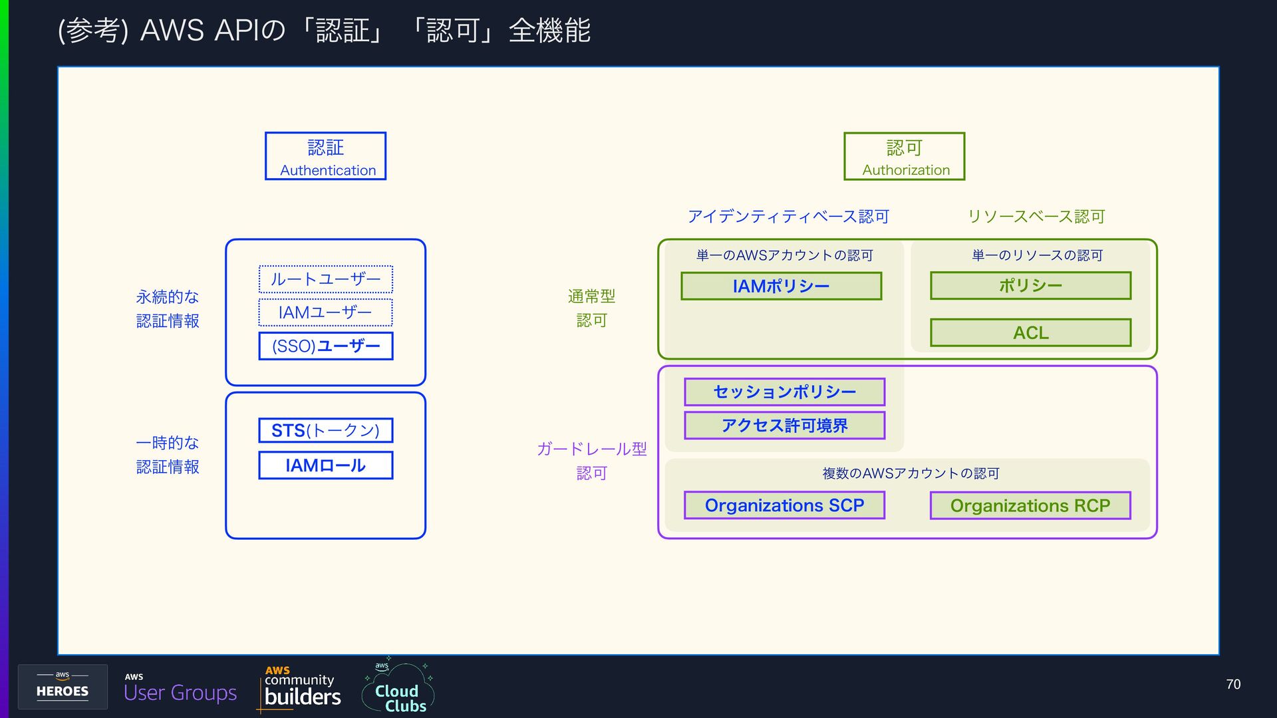Click the アイデンティティベース認可 heading
Viewport: 1277px width, 718px height.
(788, 216)
